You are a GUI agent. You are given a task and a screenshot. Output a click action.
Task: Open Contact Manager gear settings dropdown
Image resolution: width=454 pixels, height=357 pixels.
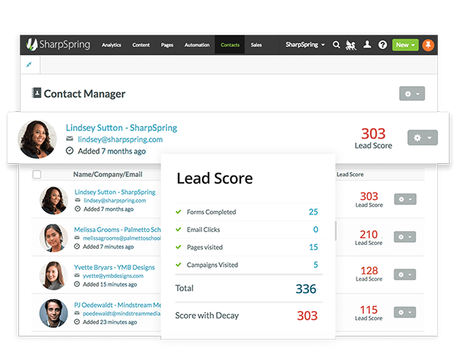412,94
